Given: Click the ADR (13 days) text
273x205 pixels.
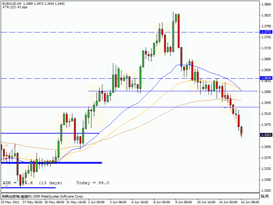Looking at the screenshot, I should coord(32,183).
